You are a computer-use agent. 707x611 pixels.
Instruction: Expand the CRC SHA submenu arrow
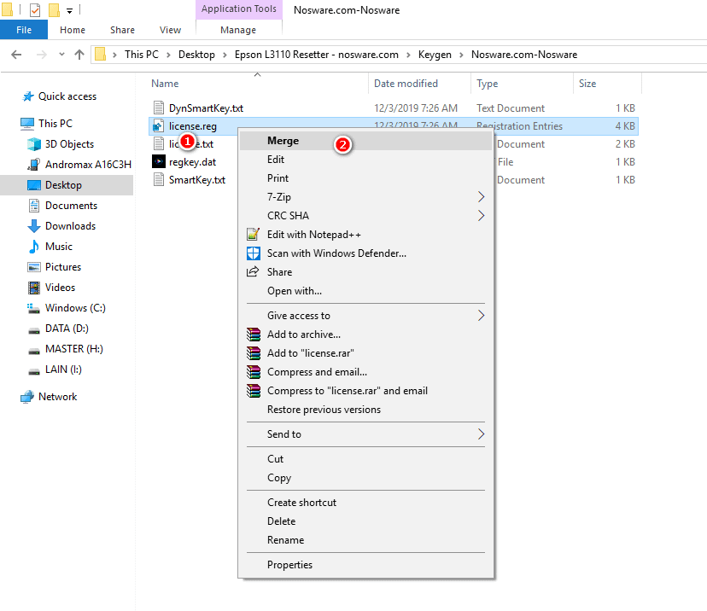[x=481, y=216]
